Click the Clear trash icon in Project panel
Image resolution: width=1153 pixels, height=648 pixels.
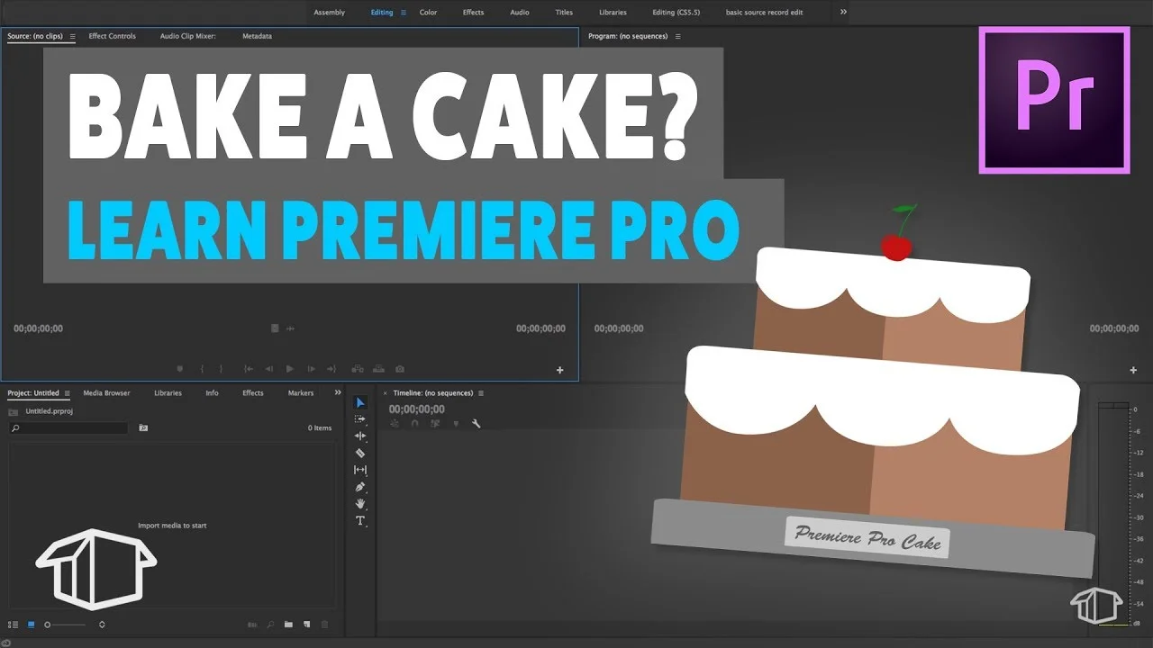(x=324, y=624)
